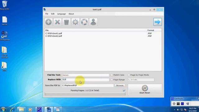
Task: Open the Edit menu
Action: pos(53,14)
